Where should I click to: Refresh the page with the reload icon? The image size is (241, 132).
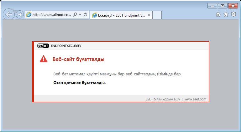point(85,15)
